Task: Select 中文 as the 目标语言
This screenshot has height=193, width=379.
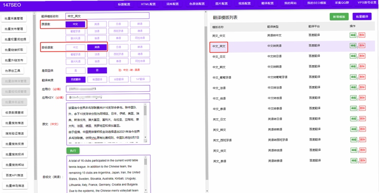Action: pos(75,47)
